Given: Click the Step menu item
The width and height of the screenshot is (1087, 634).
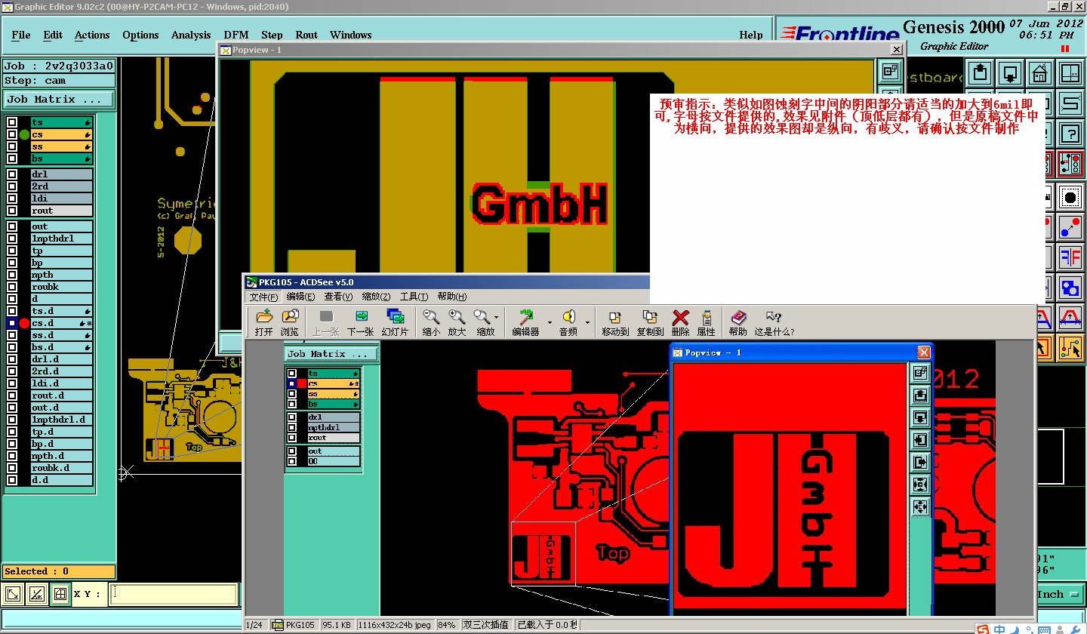Looking at the screenshot, I should (272, 35).
